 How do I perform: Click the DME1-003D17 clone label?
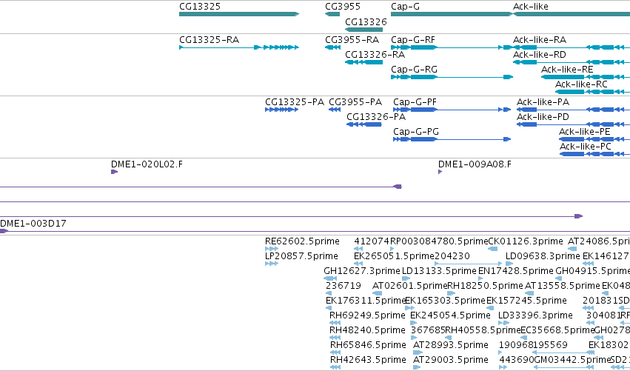(x=33, y=224)
